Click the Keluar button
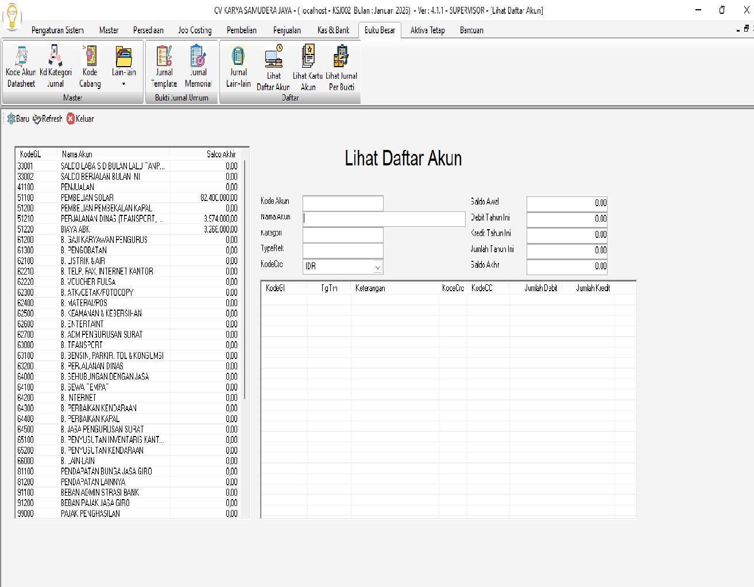 (80, 119)
